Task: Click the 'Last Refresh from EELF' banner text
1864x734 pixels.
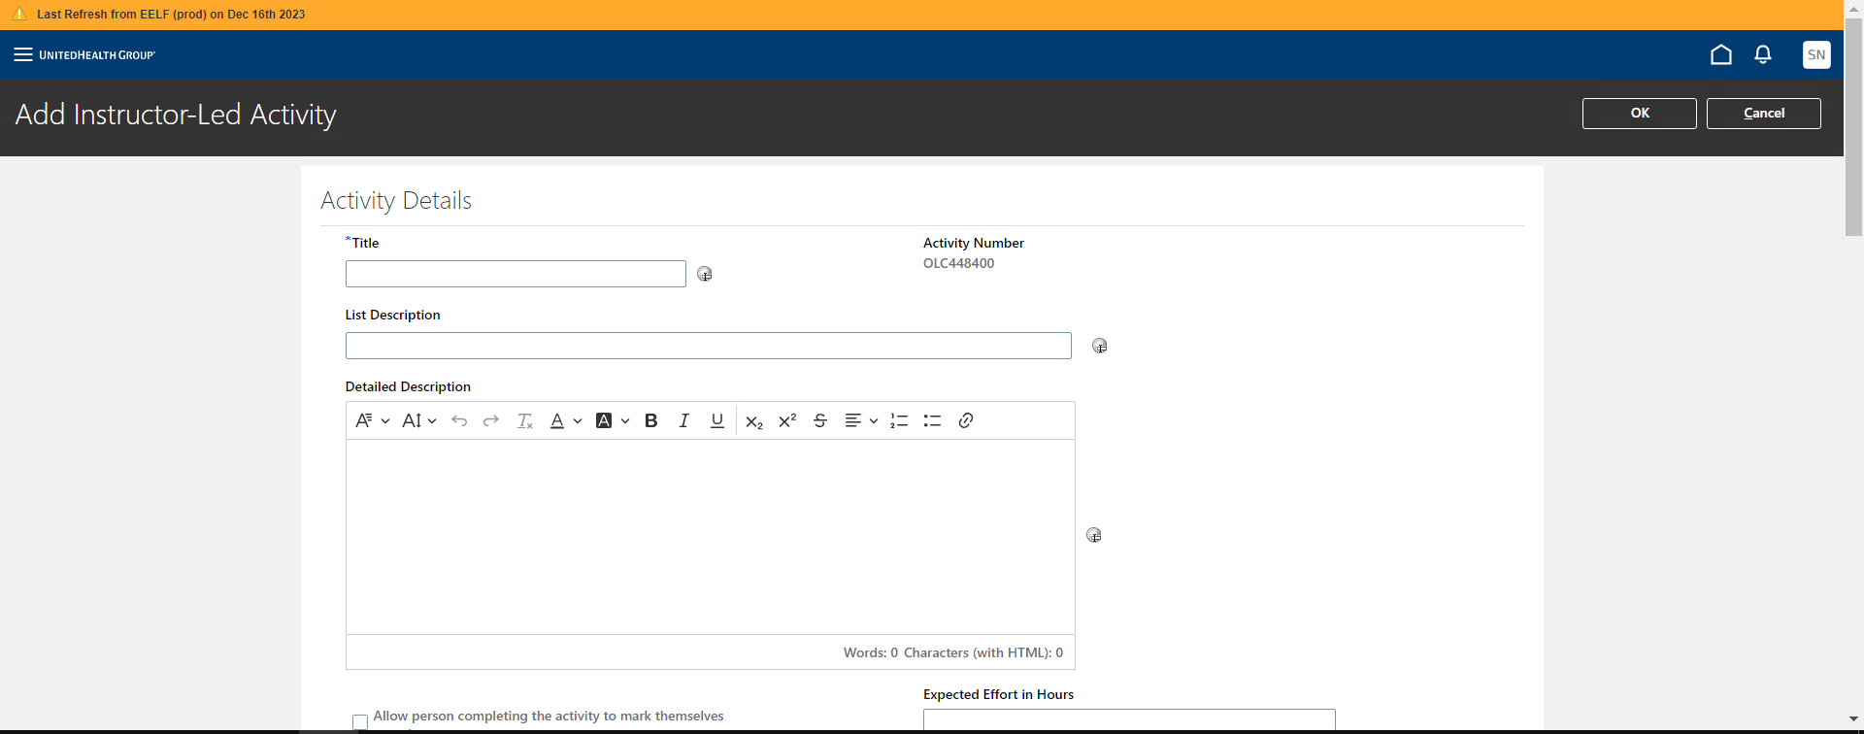Action: (171, 15)
